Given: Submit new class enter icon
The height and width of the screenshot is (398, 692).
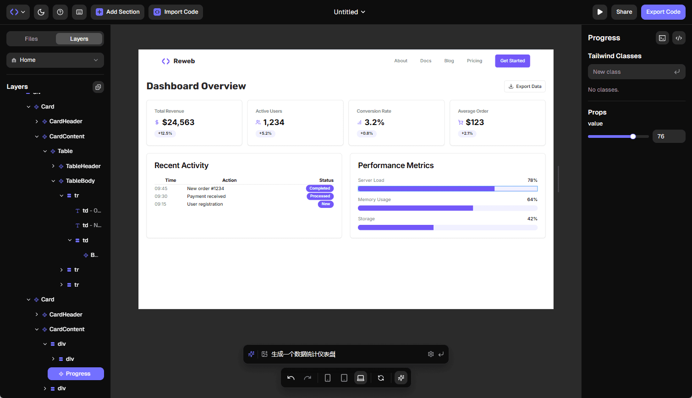Looking at the screenshot, I should pos(677,72).
